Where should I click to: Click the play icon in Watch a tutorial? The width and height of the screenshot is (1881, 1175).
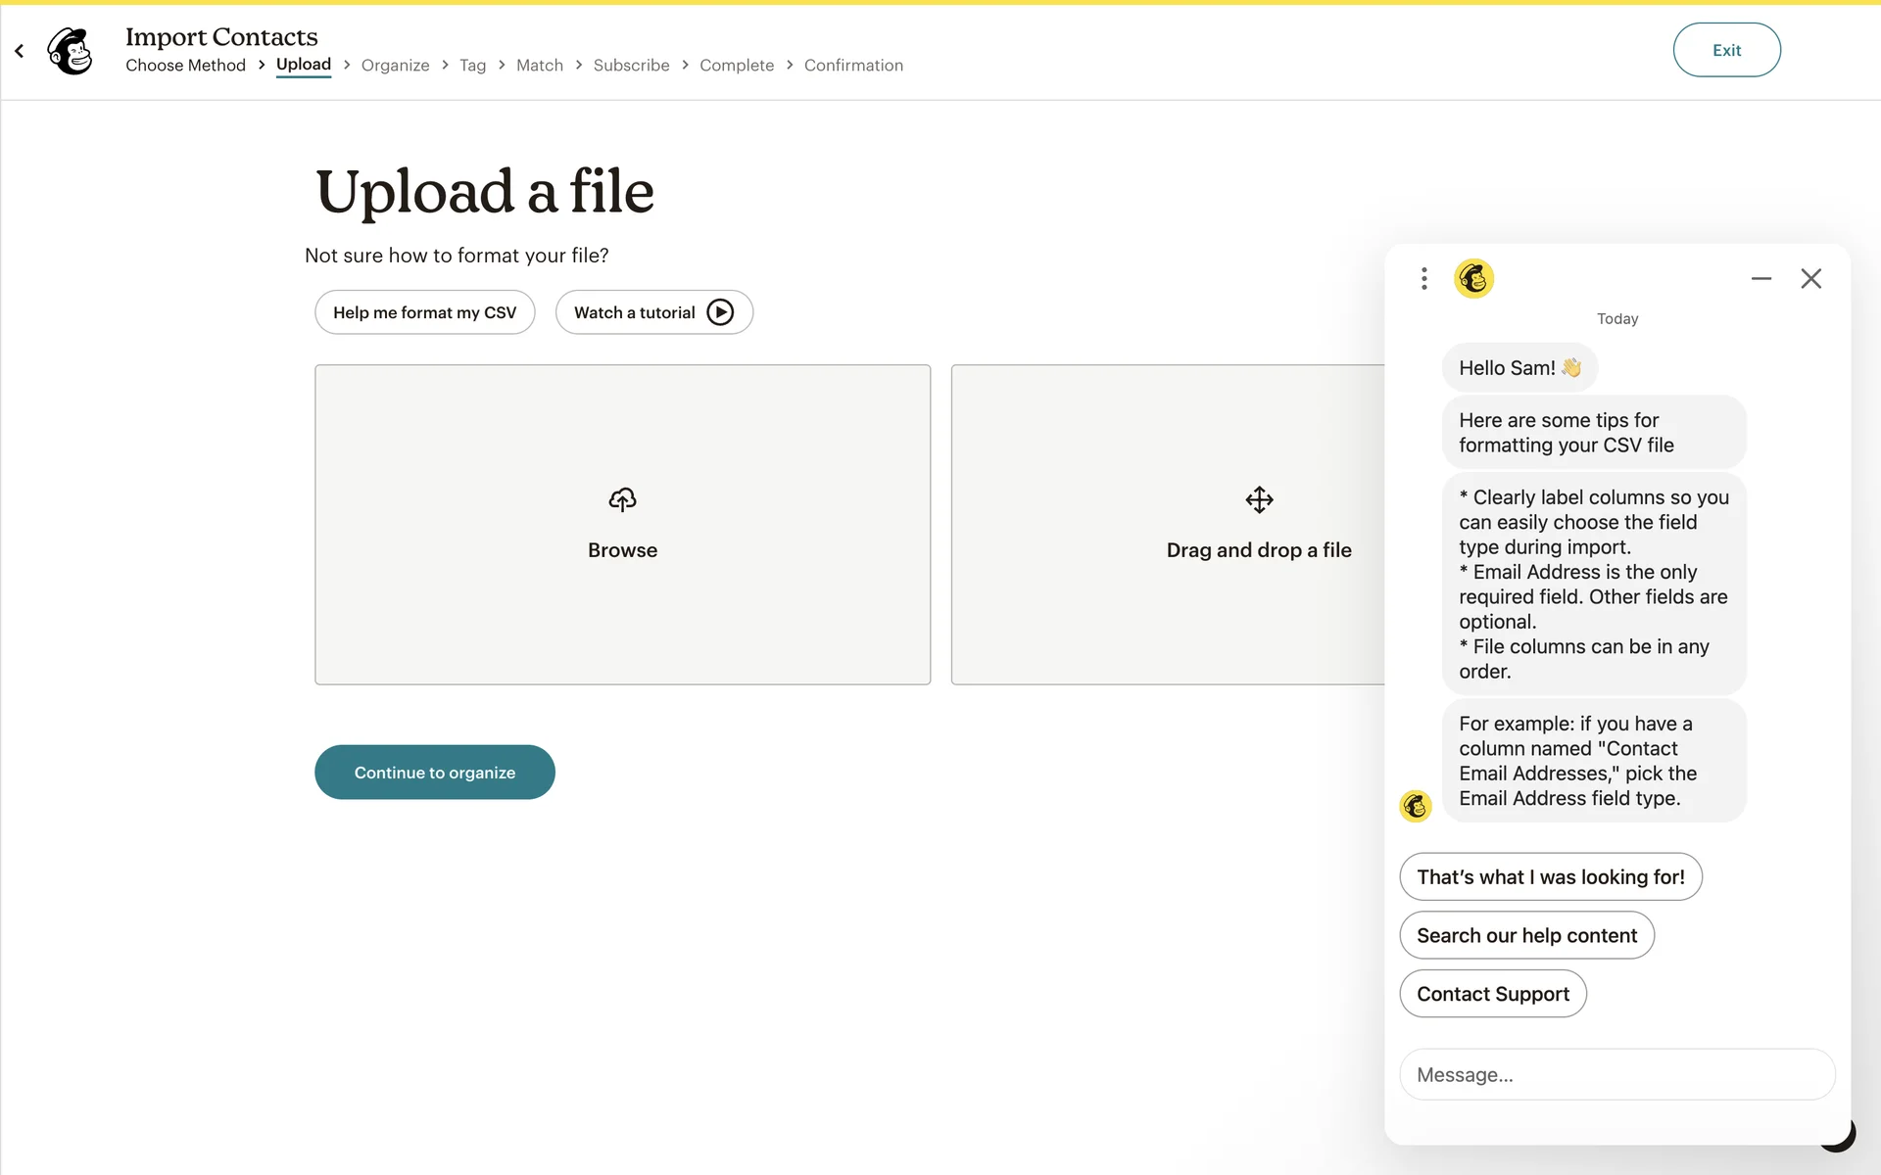(720, 312)
